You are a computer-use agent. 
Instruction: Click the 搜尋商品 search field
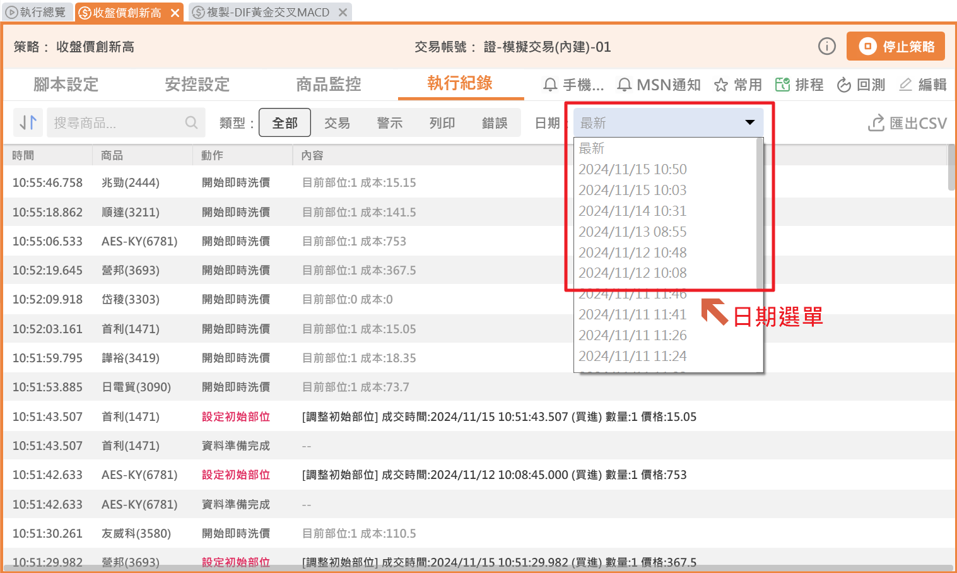(118, 122)
